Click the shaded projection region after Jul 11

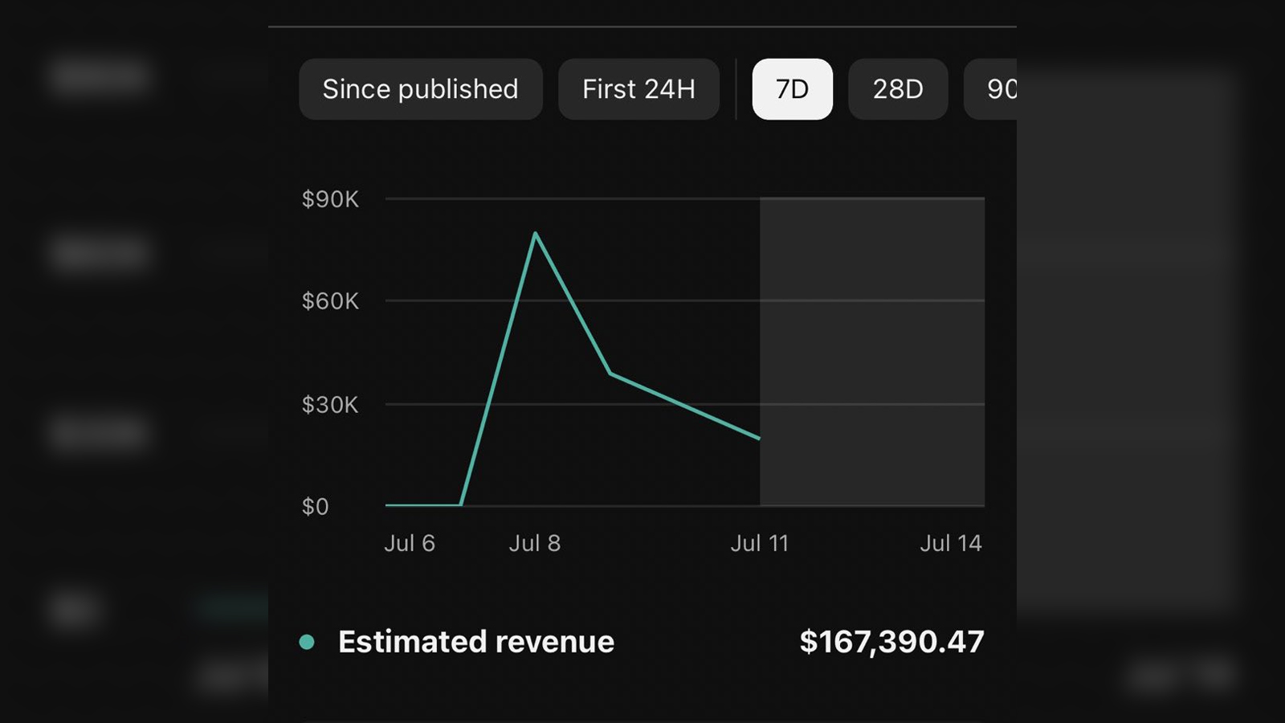871,351
